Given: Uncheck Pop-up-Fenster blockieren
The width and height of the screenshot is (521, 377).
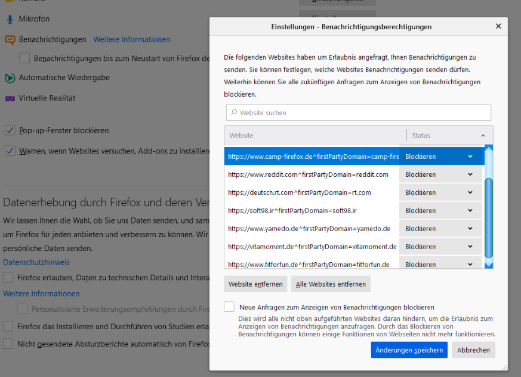Looking at the screenshot, I should tap(10, 130).
